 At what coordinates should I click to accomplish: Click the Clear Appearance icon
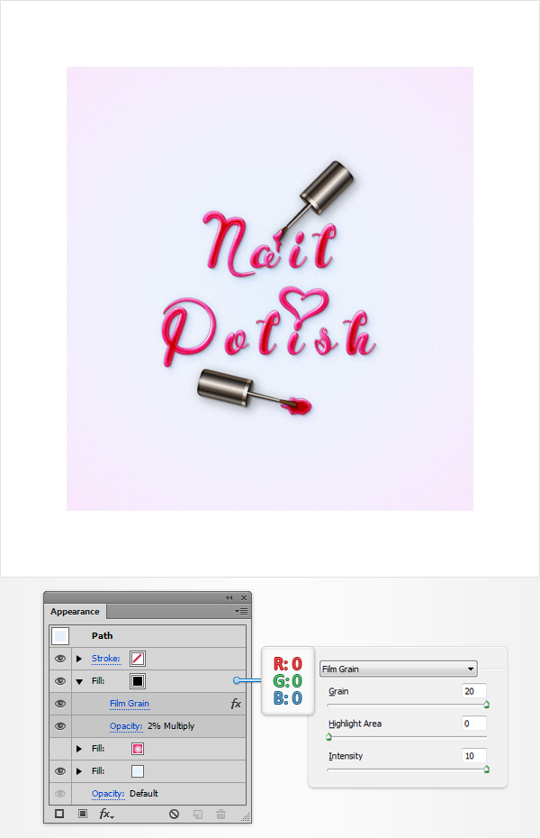(174, 814)
